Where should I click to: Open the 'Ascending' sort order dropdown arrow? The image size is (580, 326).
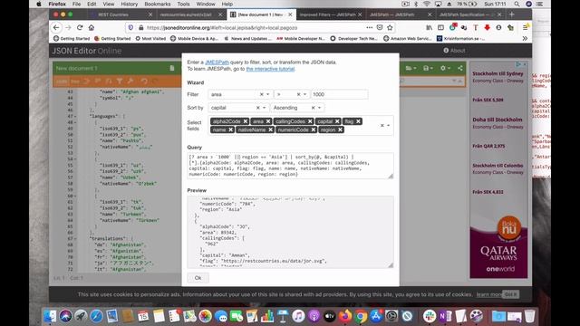(319, 108)
